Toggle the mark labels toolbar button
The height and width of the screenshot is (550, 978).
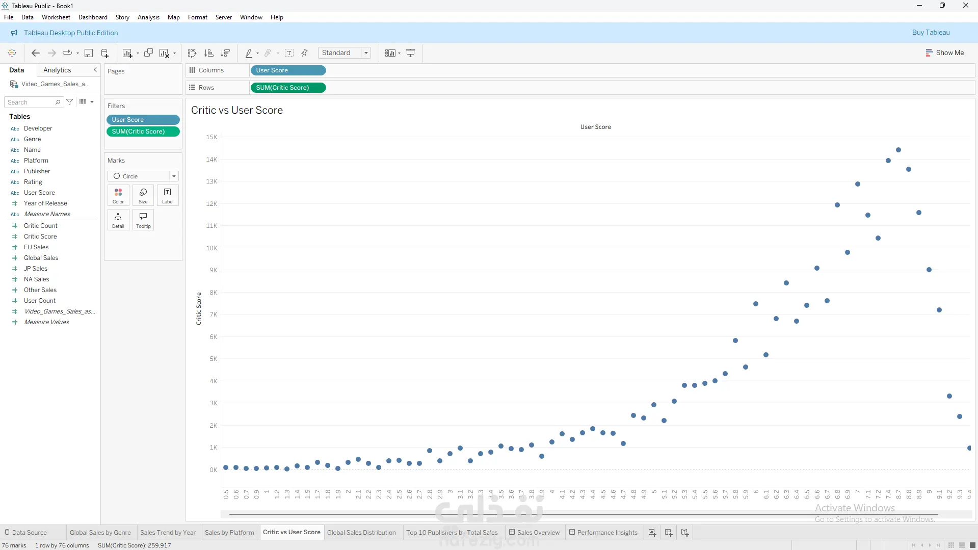pyautogui.click(x=289, y=53)
